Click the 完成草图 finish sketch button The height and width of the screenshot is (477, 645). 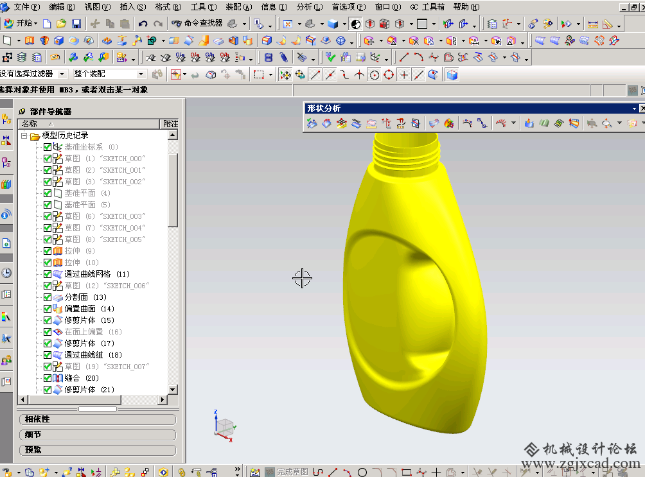coord(287,472)
